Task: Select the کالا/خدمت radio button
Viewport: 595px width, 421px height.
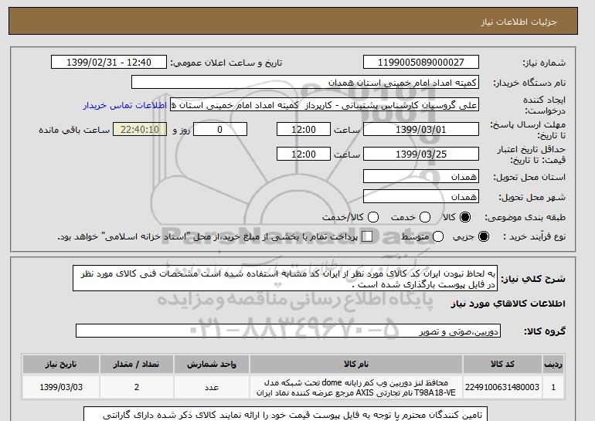Action: 373,217
